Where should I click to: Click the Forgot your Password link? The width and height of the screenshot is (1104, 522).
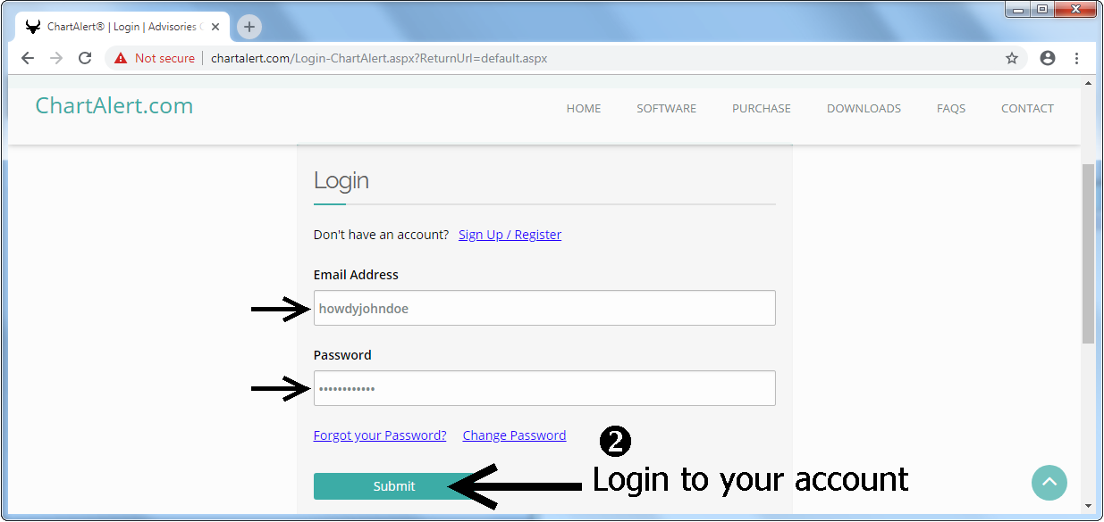(x=380, y=435)
